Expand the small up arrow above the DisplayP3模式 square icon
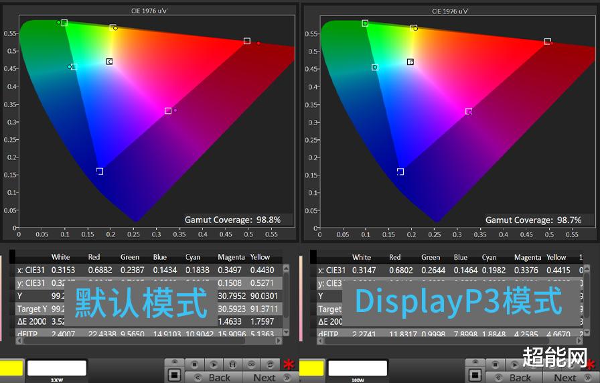Image resolution: width=600 pixels, height=383 pixels. pos(475,362)
